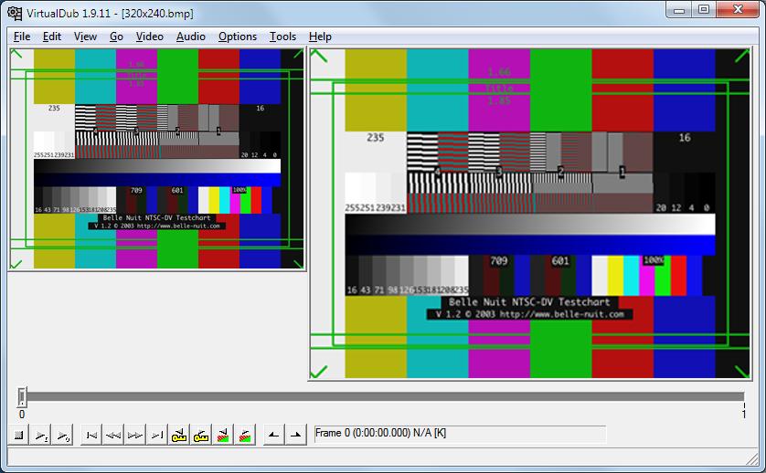
Task: Play the output video preview
Action: 63,435
